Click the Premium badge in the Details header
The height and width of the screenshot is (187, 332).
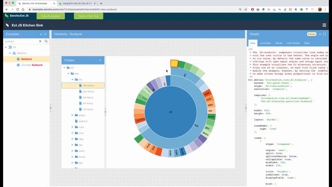click(311, 34)
